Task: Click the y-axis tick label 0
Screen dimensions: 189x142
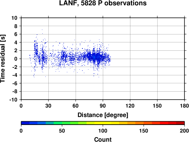Action: [16, 59]
